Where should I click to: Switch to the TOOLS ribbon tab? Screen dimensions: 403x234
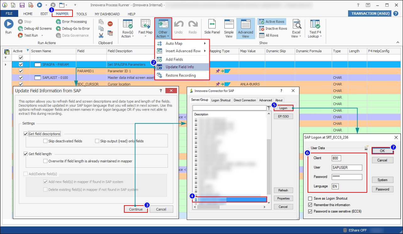coord(82,14)
